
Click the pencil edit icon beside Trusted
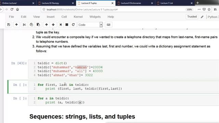[x=202, y=17]
